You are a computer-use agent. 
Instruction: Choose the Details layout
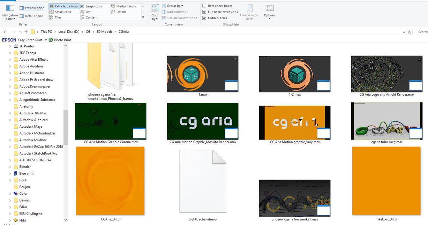119,12
